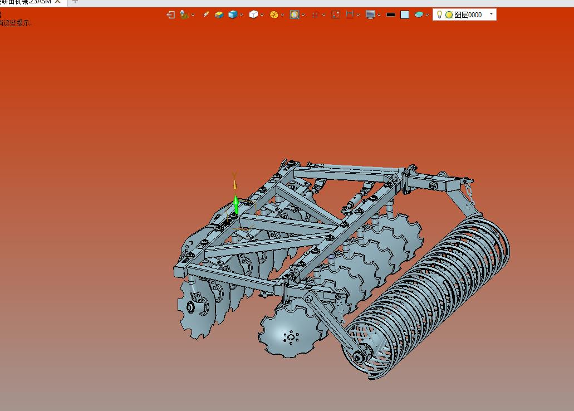574x411 pixels.
Task: Toggle the yellow circle layer indicator
Action: 449,15
